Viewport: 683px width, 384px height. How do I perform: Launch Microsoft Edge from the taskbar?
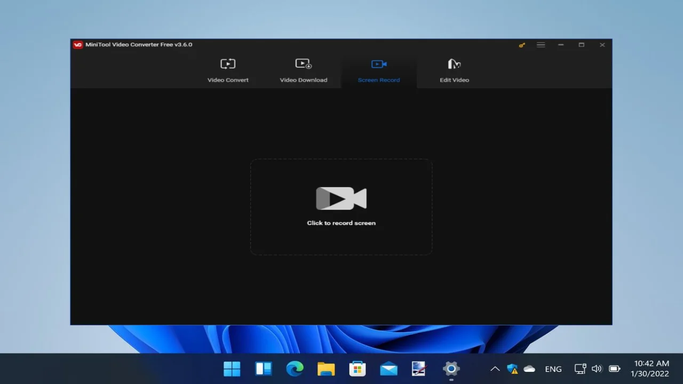295,369
